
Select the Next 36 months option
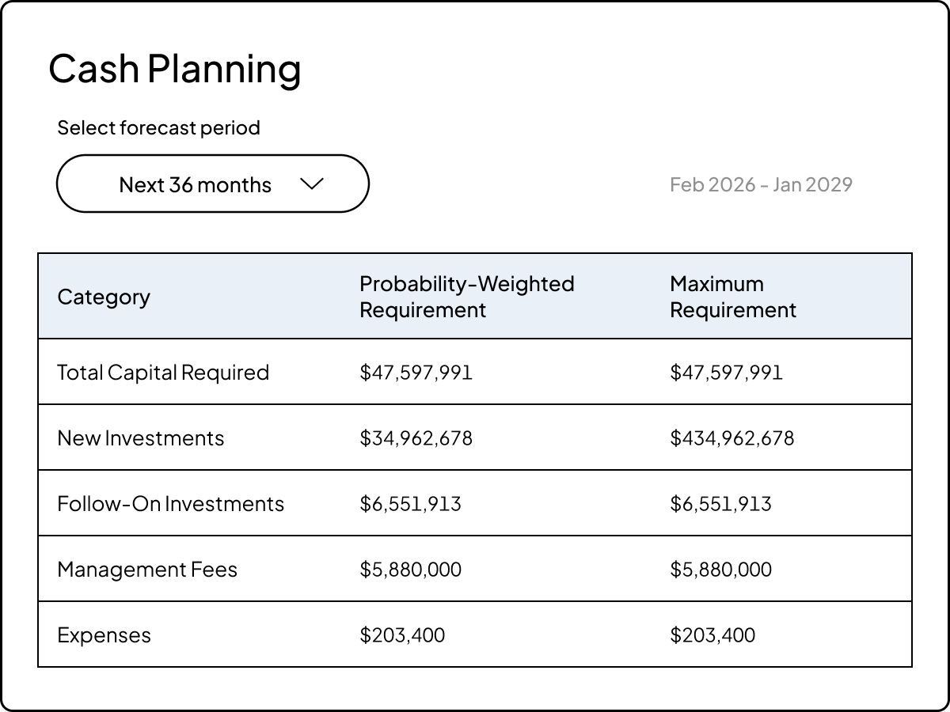click(195, 184)
